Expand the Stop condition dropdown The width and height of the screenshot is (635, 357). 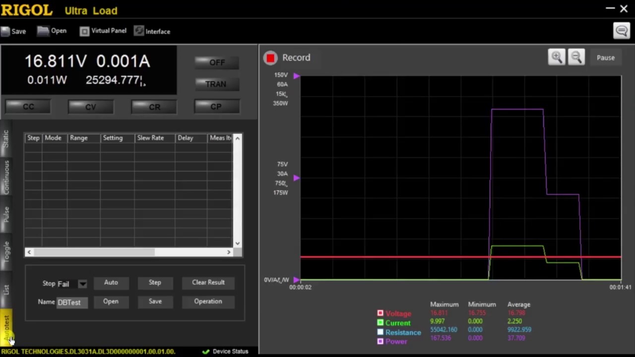pos(82,284)
